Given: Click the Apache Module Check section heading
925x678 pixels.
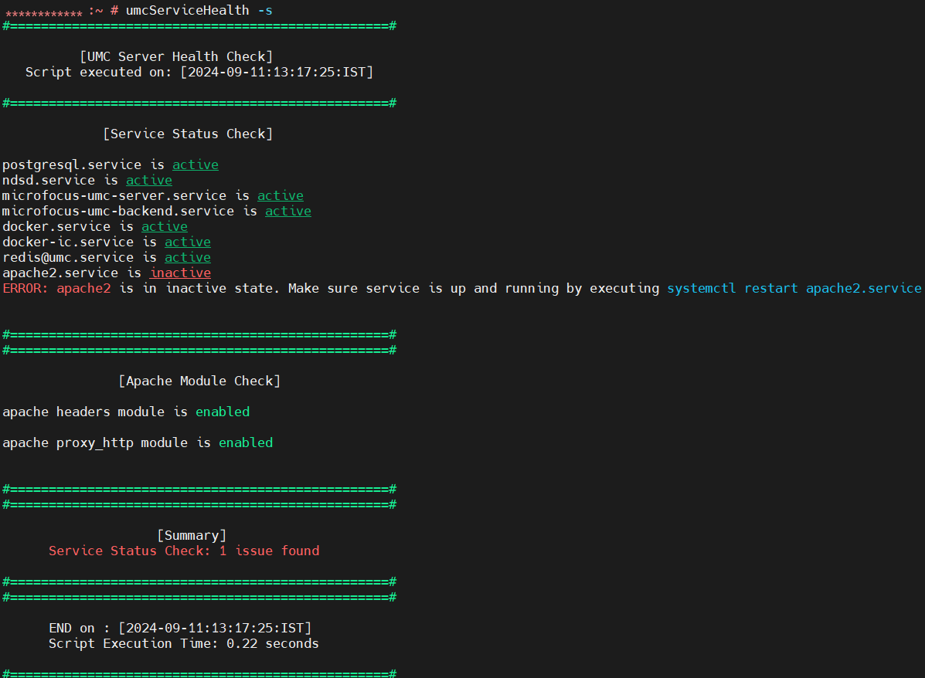Looking at the screenshot, I should click(199, 381).
